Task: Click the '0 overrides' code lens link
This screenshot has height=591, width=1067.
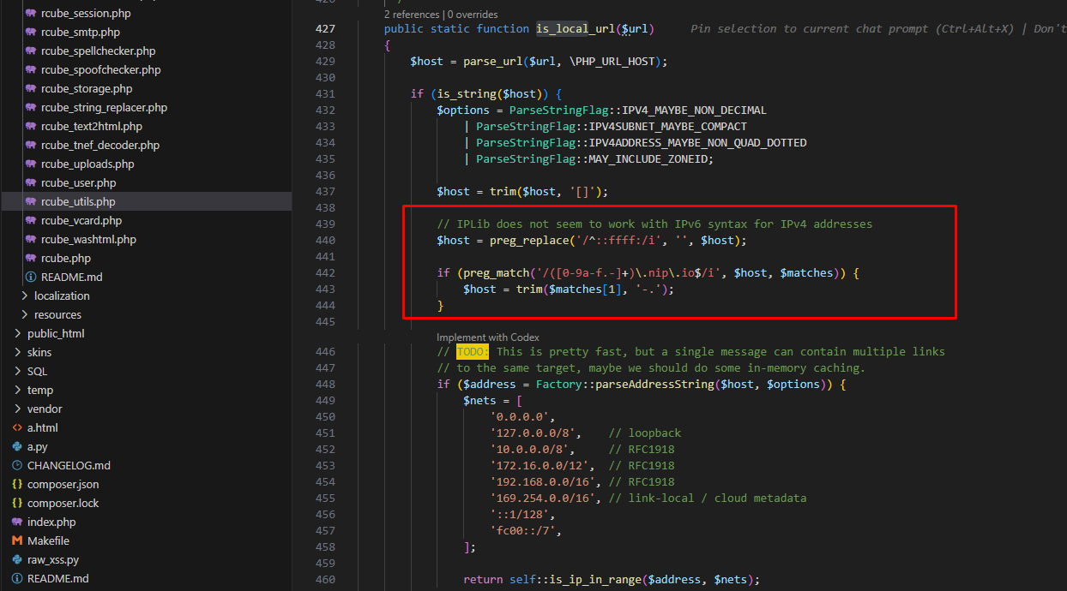Action: point(472,15)
